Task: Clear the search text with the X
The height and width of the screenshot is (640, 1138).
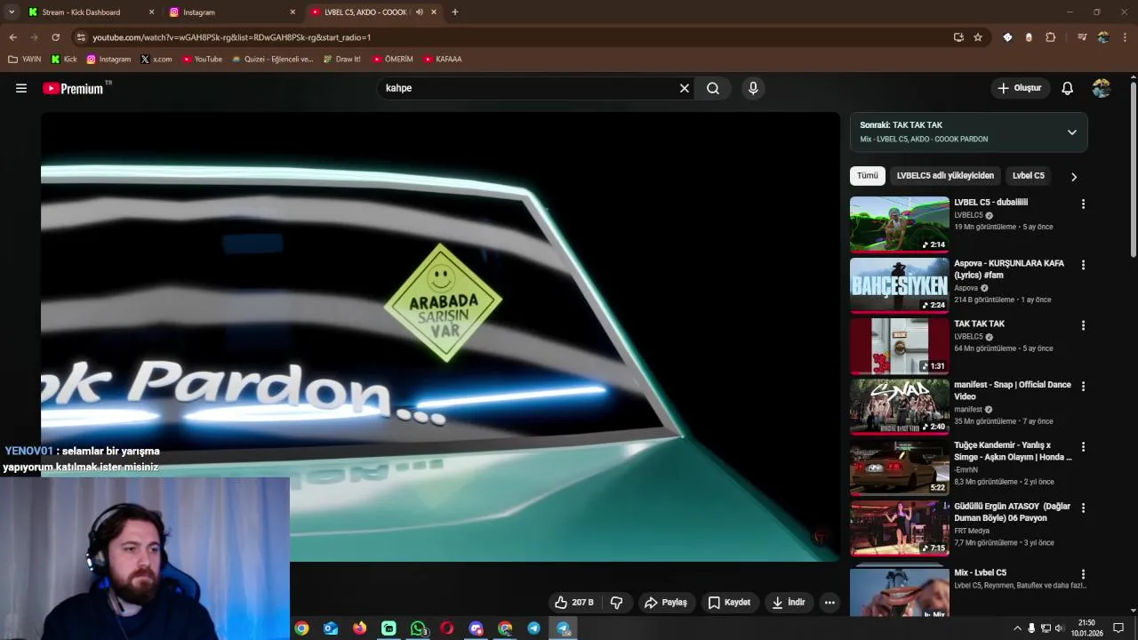Action: [685, 88]
